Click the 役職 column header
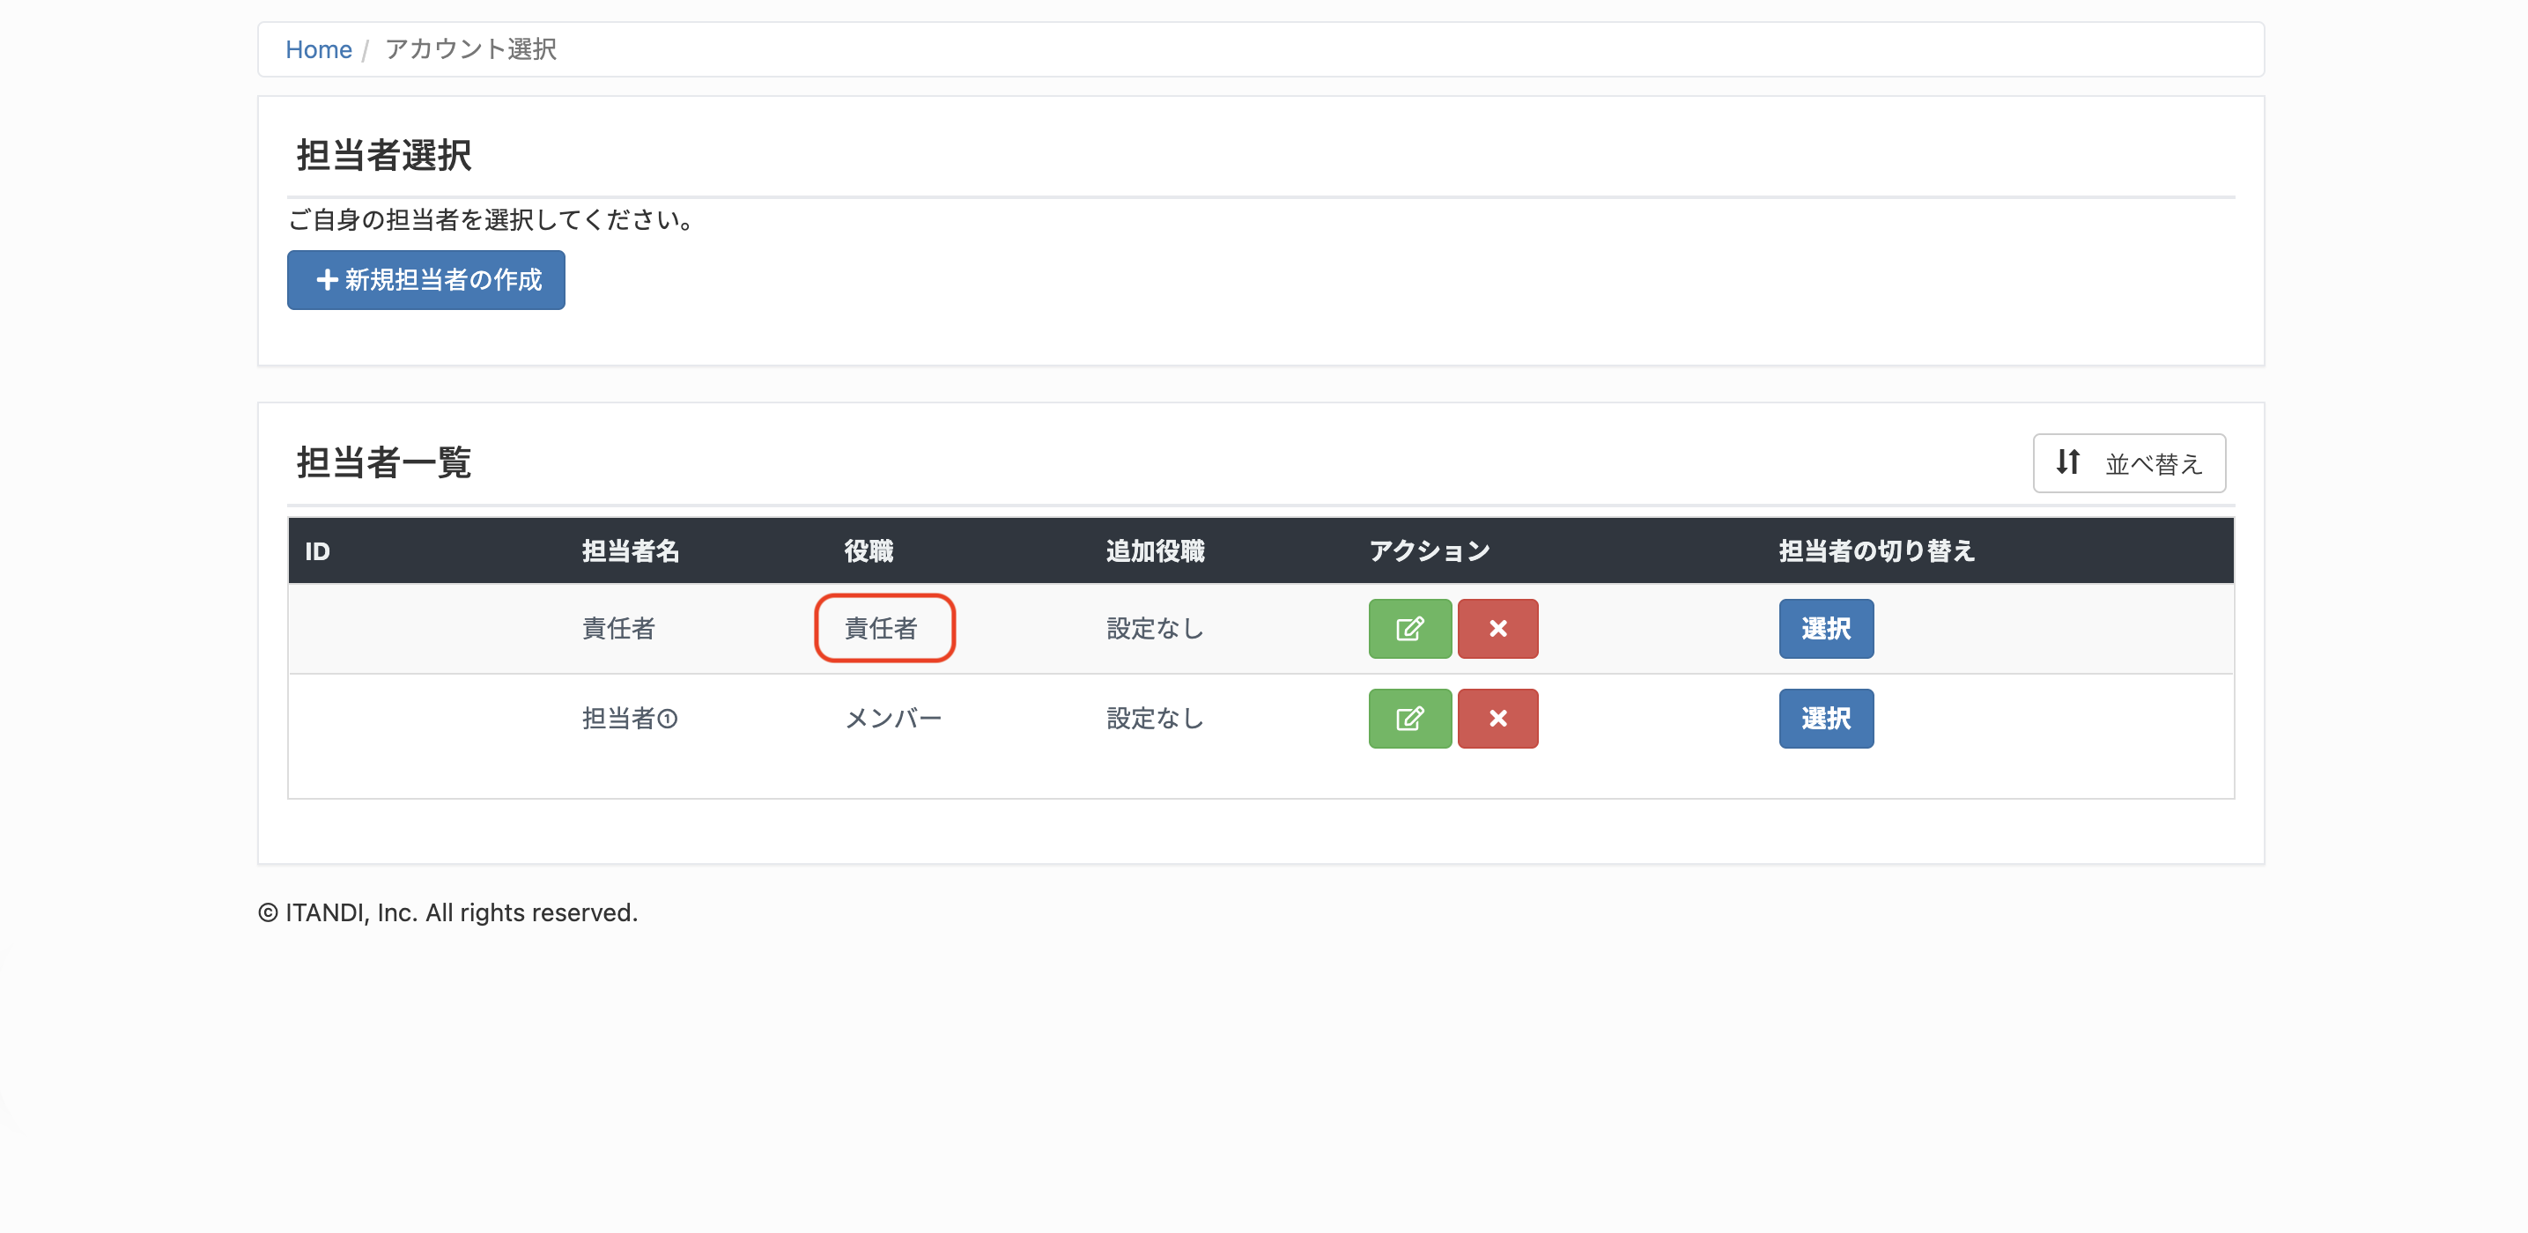Screen dimensions: 2528x1233 tap(869, 551)
